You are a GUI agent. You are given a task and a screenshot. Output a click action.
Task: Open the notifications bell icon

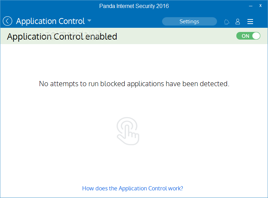pos(227,22)
